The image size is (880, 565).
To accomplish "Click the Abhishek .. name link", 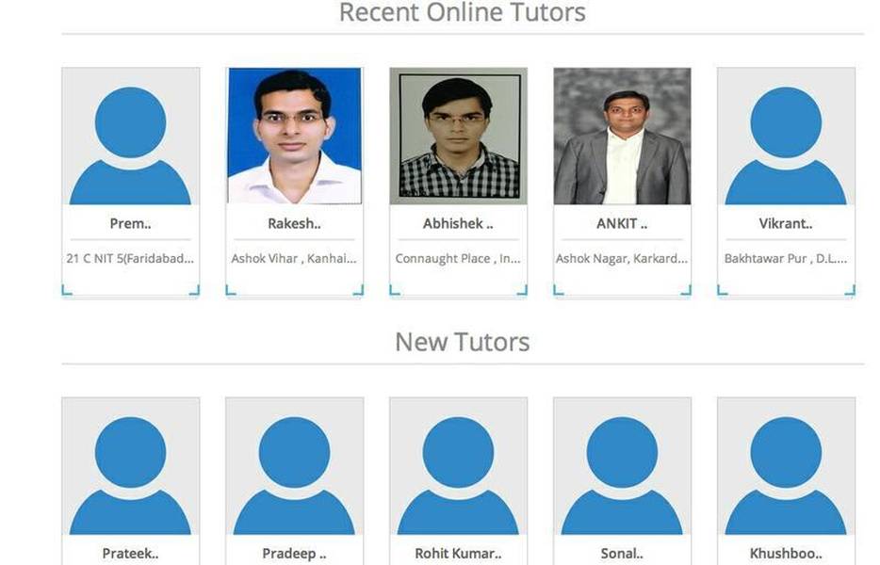I will pyautogui.click(x=458, y=224).
